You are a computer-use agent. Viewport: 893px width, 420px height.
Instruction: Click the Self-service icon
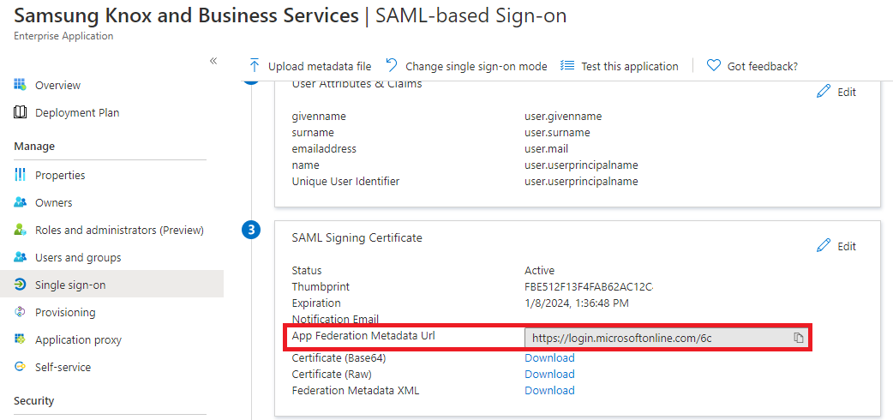[20, 367]
